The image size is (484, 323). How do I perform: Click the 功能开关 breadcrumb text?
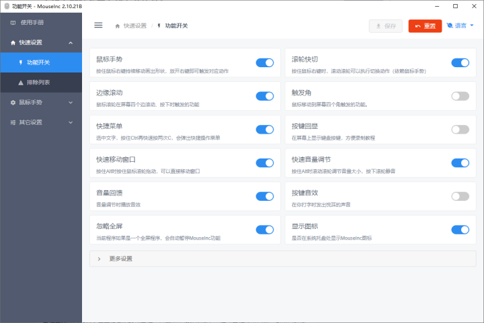pyautogui.click(x=176, y=26)
